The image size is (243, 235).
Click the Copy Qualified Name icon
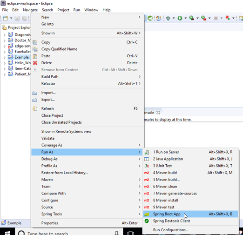(x=35, y=49)
